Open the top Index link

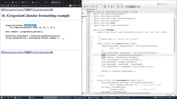[28, 10]
